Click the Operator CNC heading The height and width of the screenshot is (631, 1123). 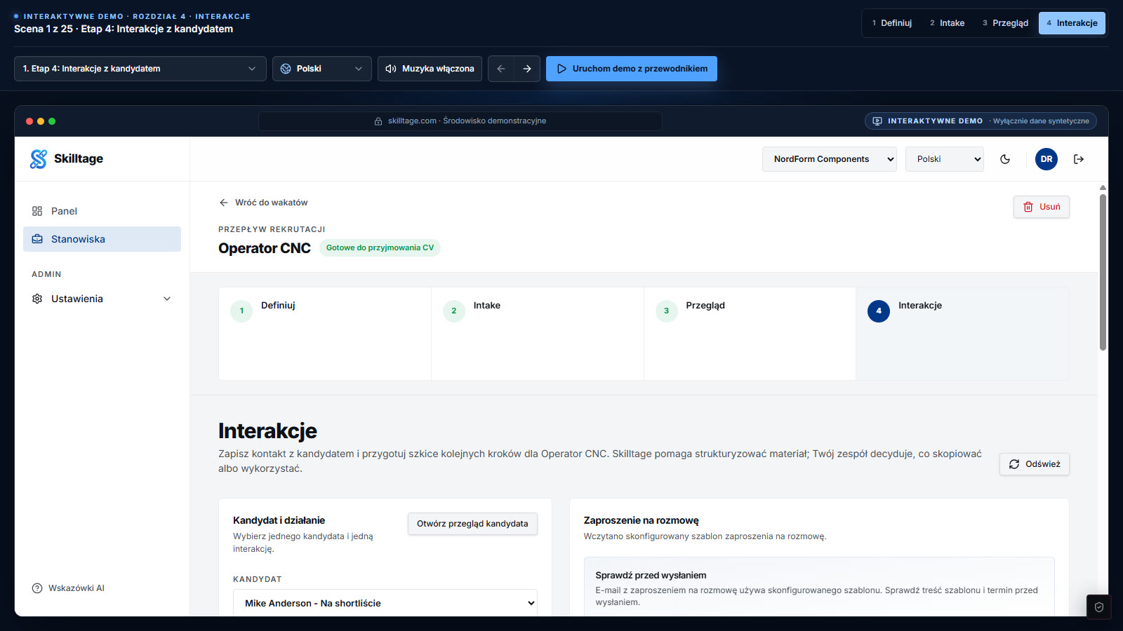pos(265,248)
